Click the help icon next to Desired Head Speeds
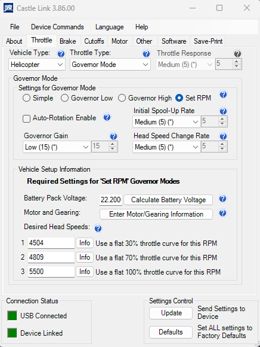This screenshot has width=260, height=347. (x=98, y=228)
